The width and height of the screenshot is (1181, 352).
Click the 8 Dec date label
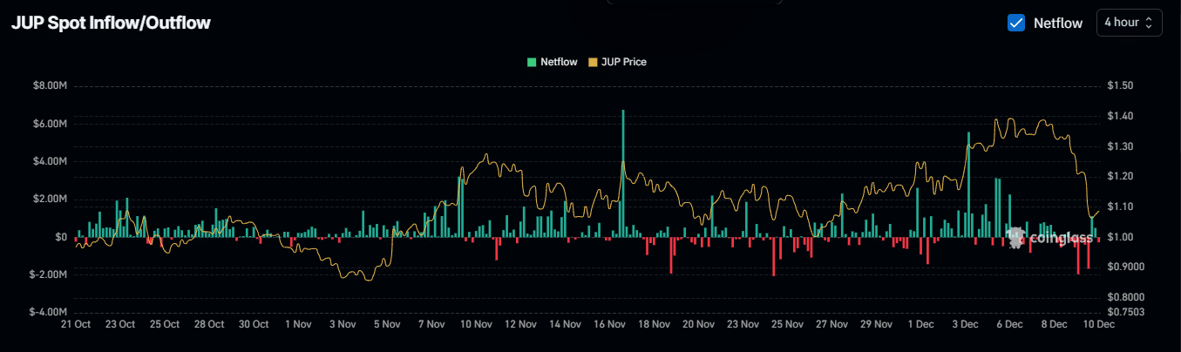[x=1054, y=324]
